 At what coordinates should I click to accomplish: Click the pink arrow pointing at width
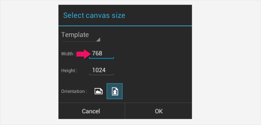tap(83, 54)
